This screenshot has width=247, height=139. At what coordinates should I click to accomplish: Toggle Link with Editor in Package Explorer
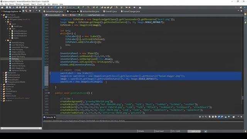(26, 11)
